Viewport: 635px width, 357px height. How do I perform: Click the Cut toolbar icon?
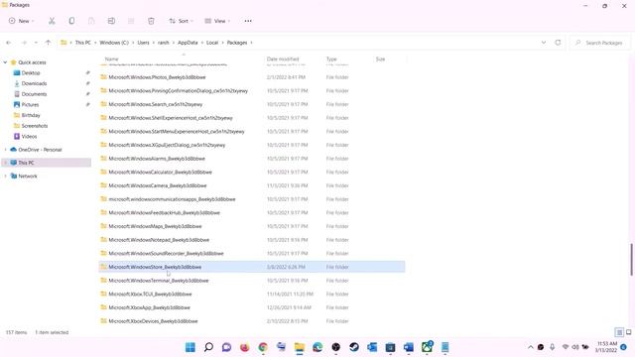(x=52, y=21)
